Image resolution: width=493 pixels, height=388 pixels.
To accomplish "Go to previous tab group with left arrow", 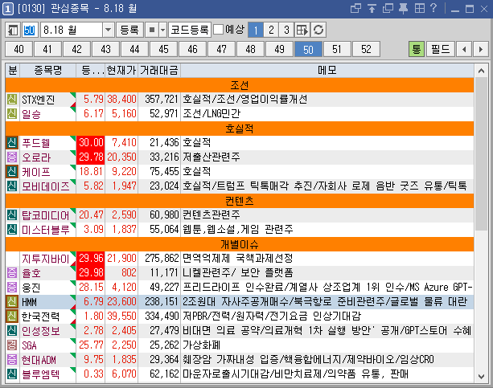I will (464, 49).
